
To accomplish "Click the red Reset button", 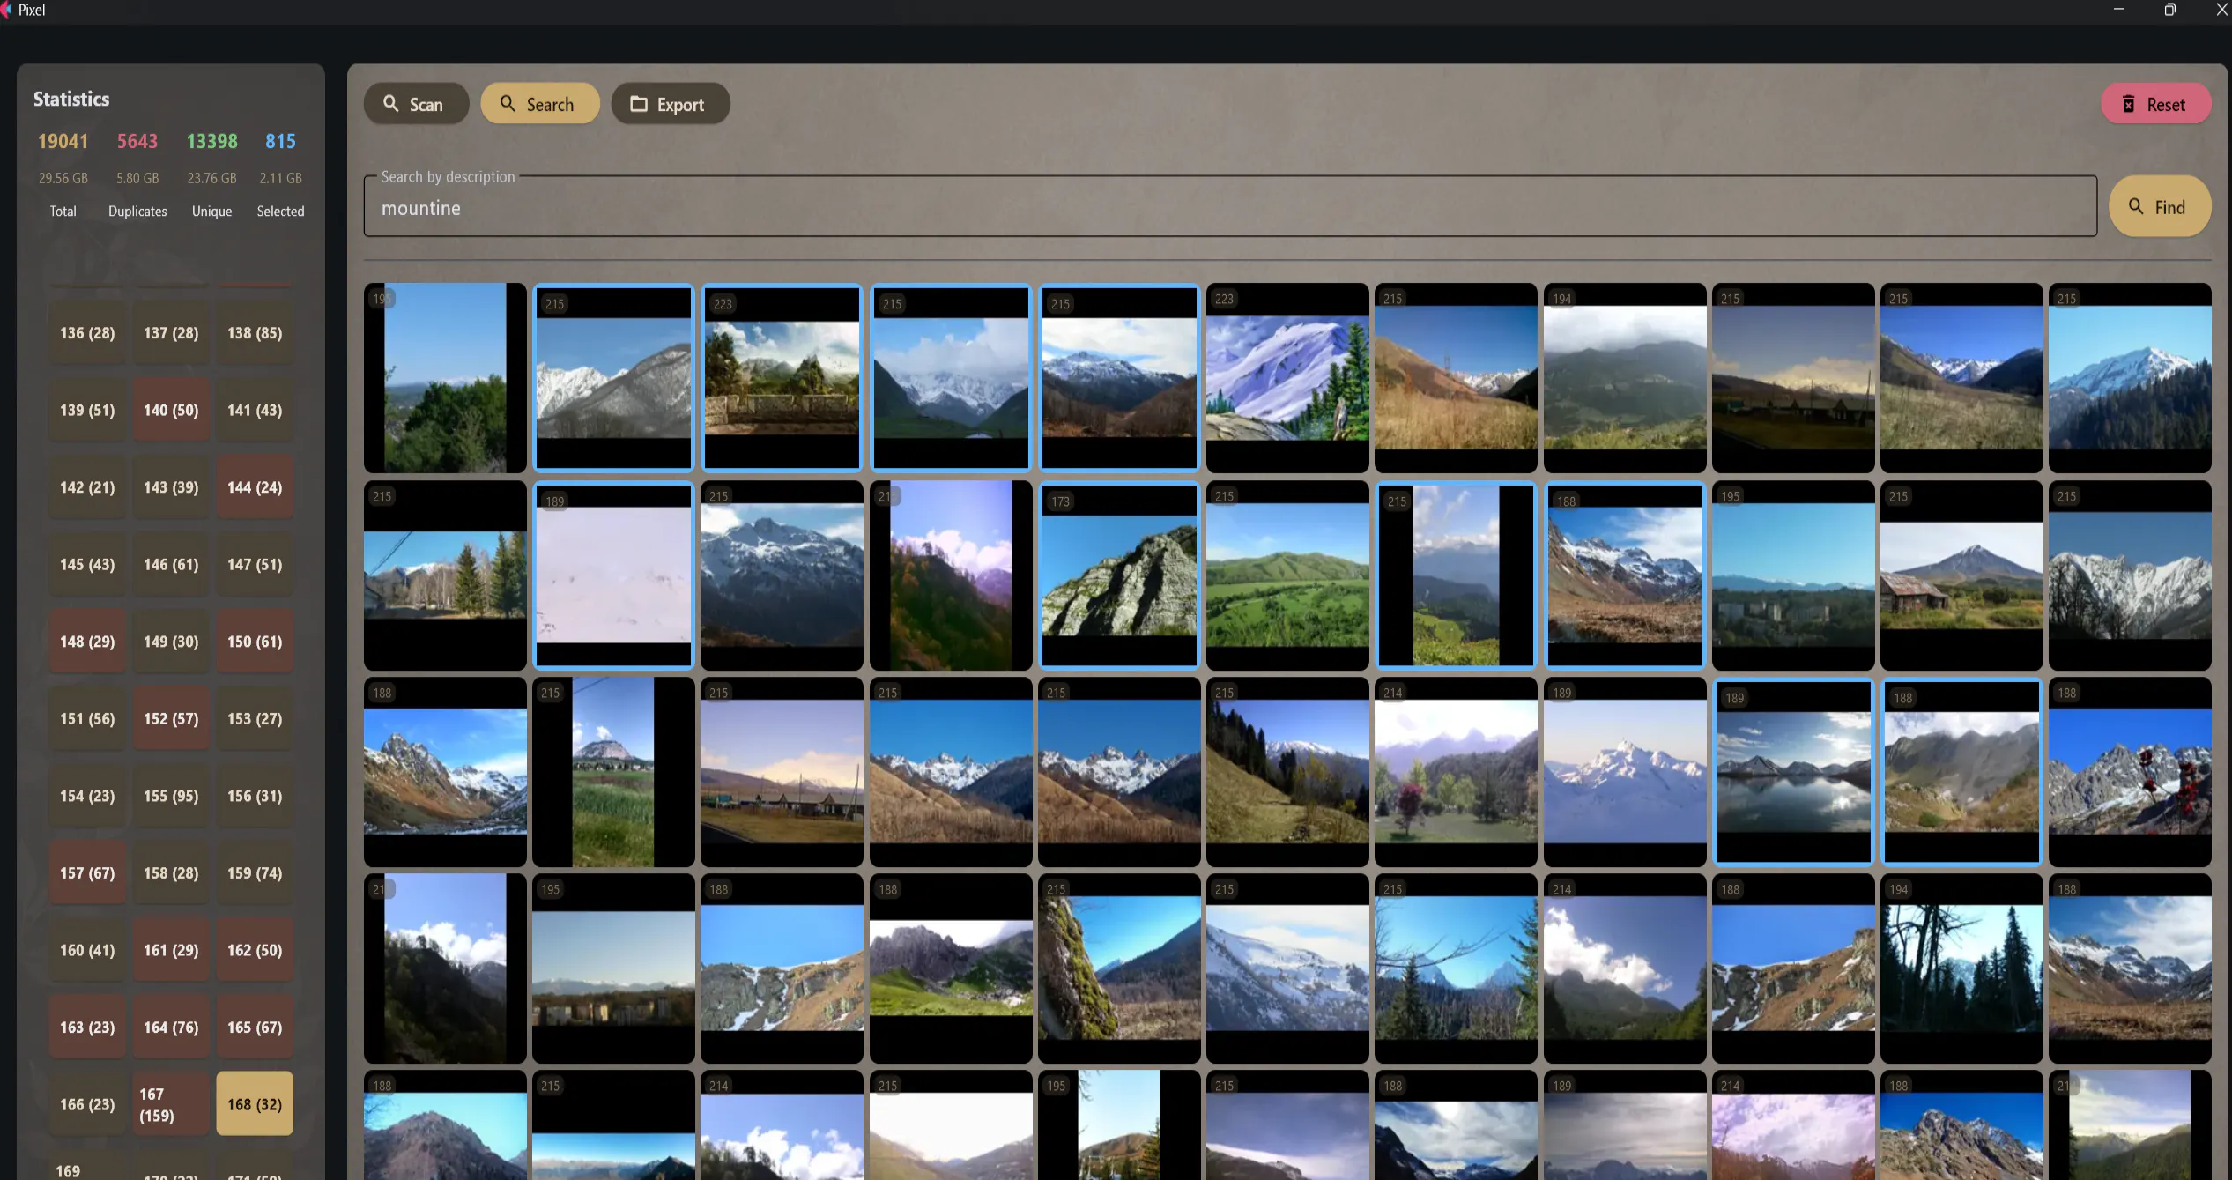I will (2155, 104).
